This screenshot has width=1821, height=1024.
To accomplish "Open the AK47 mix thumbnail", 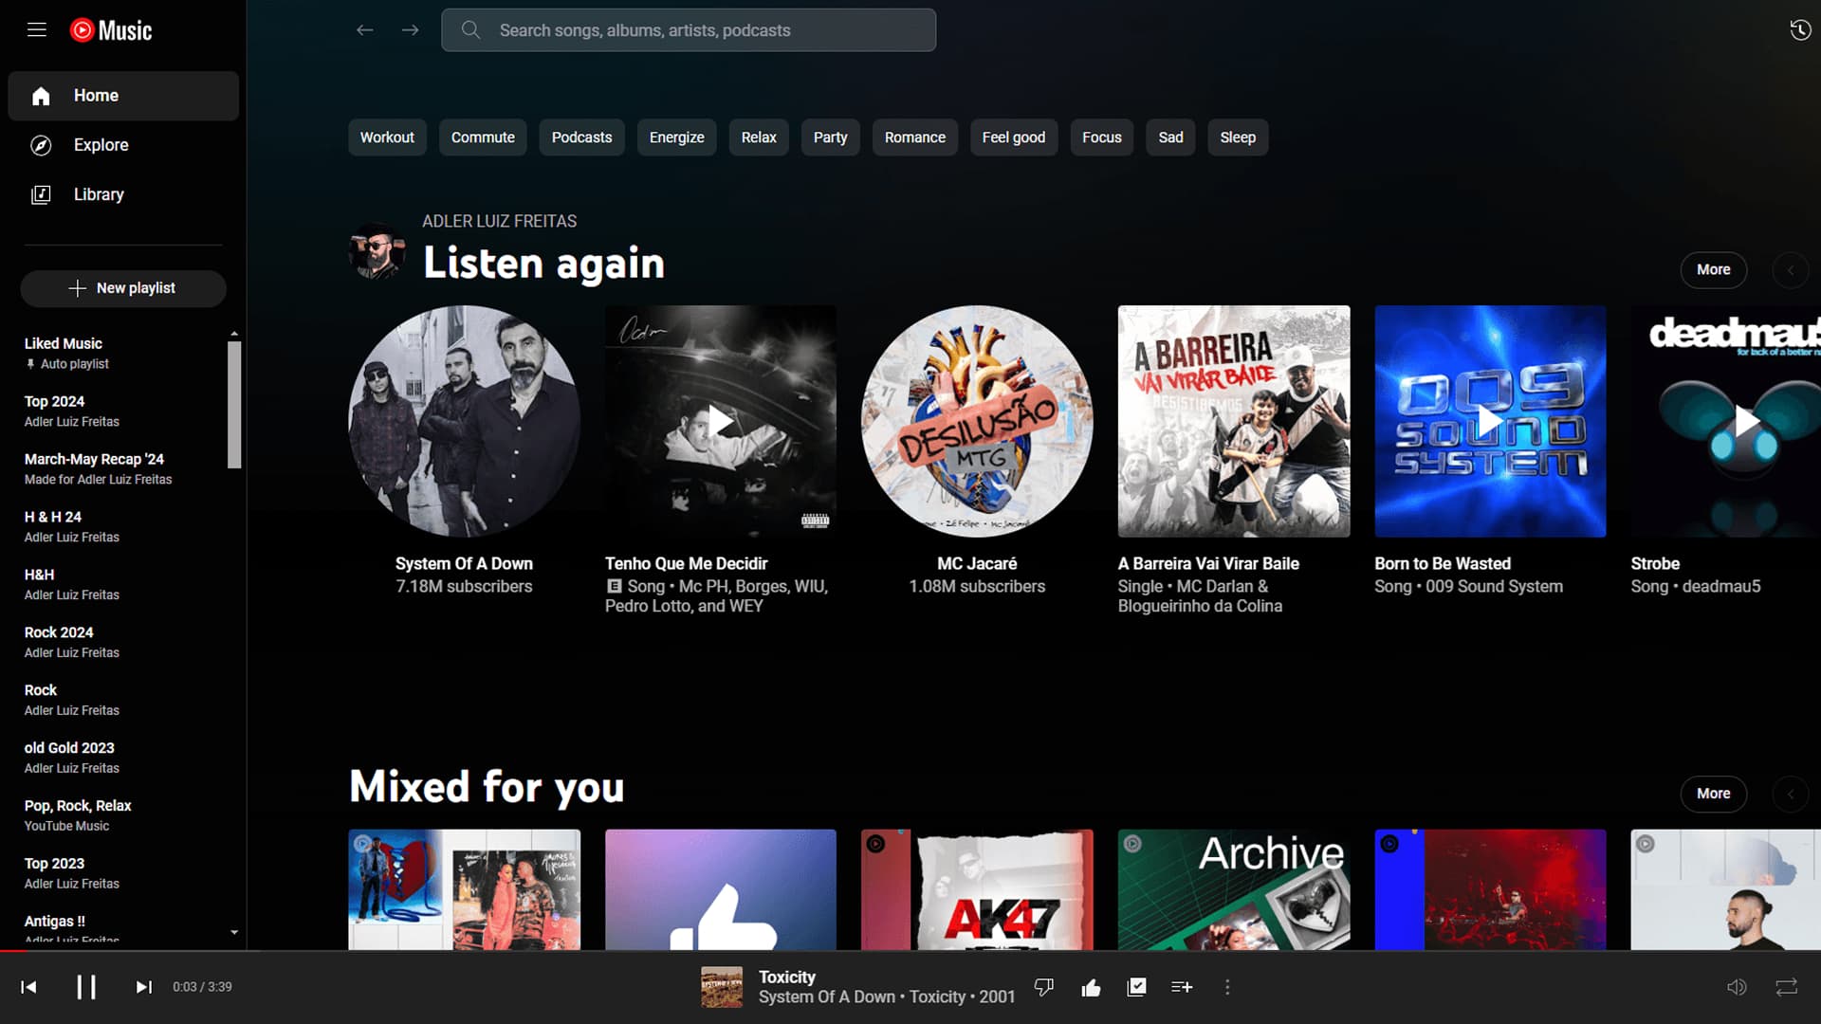I will pyautogui.click(x=977, y=889).
